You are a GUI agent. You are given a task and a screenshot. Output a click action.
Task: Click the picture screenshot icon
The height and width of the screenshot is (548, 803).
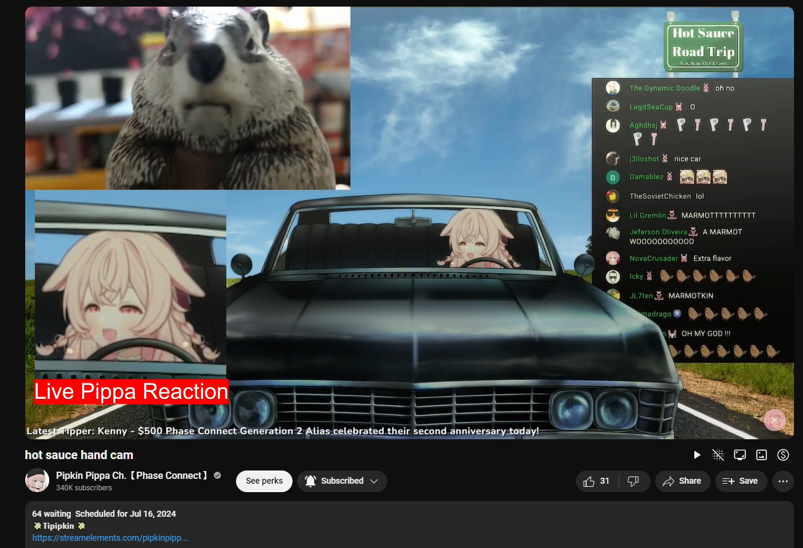pyautogui.click(x=762, y=455)
